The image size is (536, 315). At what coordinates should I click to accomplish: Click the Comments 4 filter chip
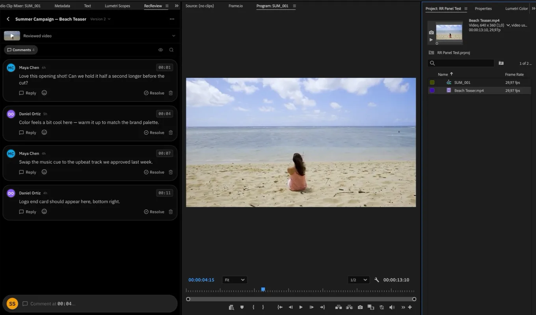(x=21, y=50)
